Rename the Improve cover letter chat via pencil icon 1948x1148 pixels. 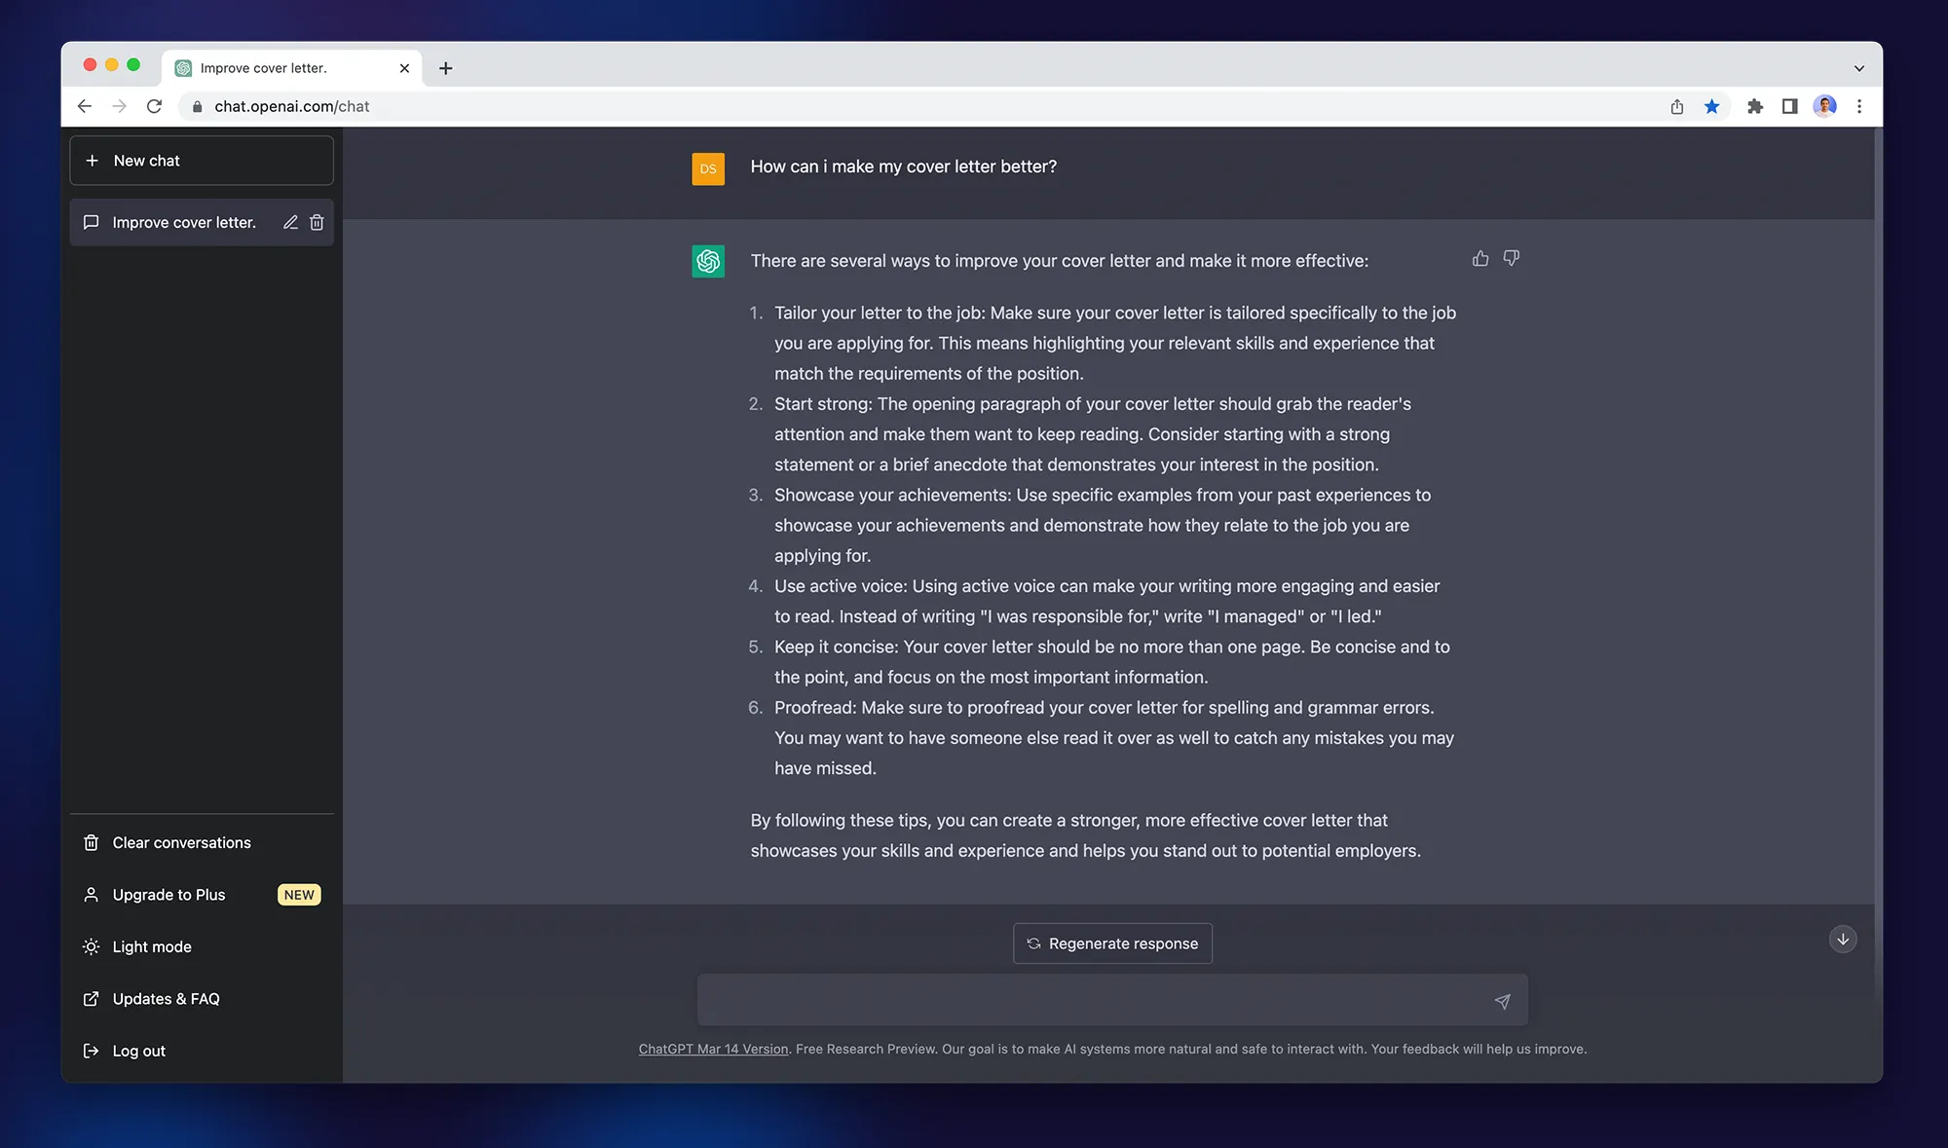(290, 222)
